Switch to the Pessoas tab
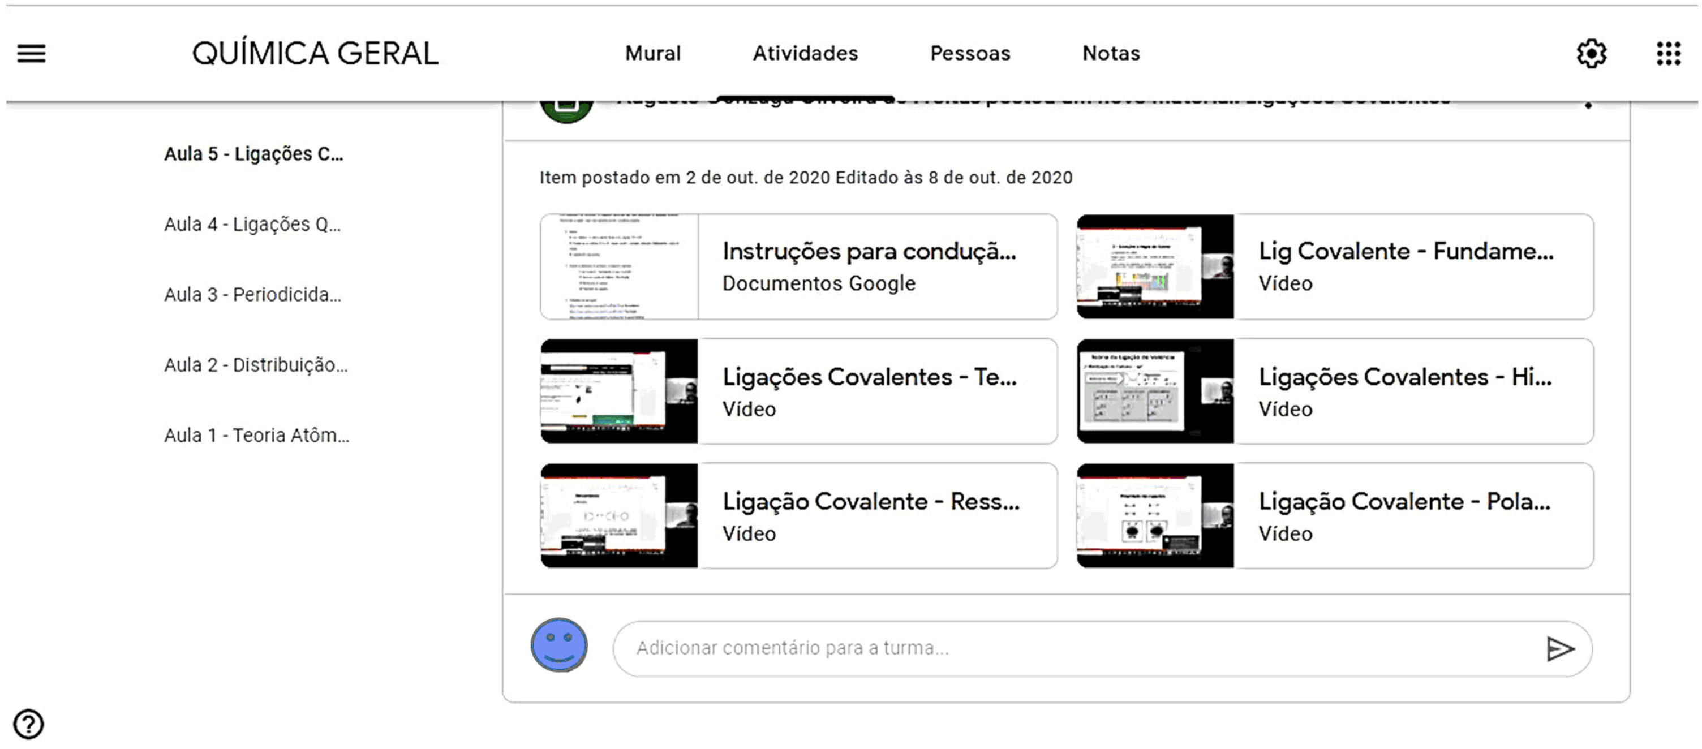This screenshot has height=749, width=1702. pyautogui.click(x=970, y=54)
